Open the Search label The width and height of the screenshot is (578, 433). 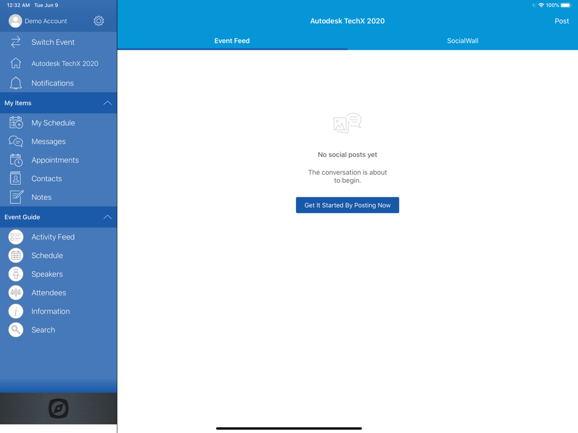point(43,330)
